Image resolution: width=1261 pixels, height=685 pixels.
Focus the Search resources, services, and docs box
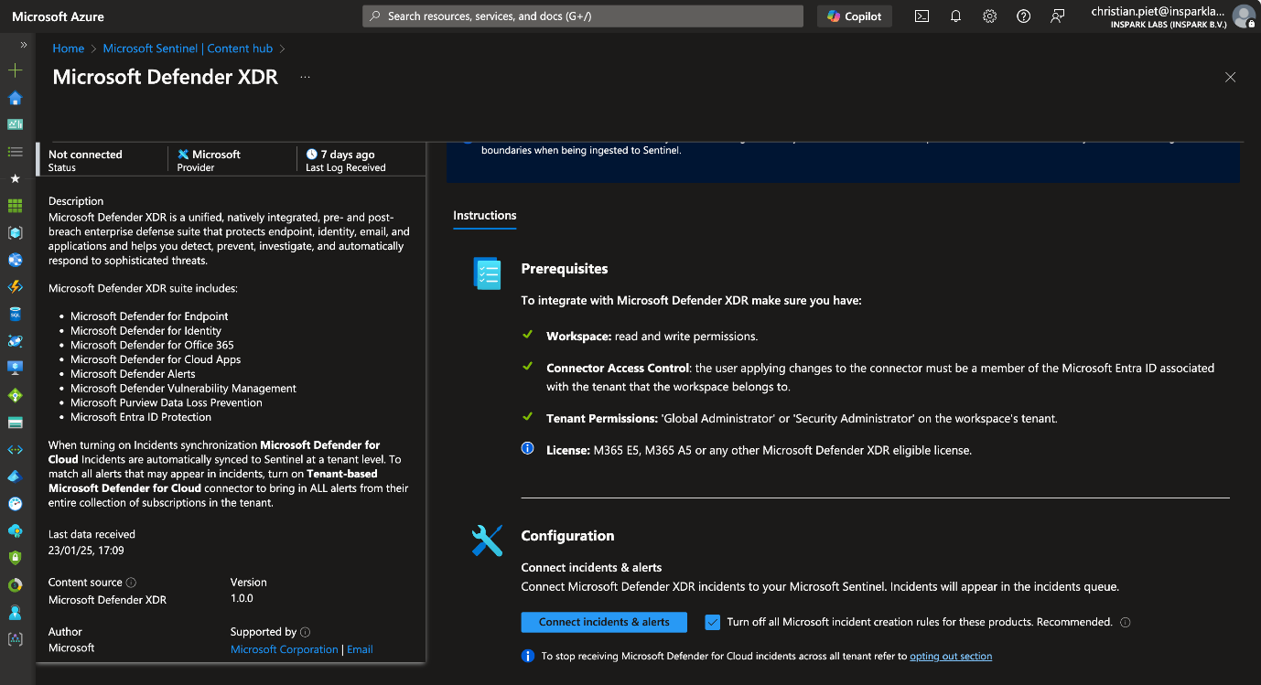pyautogui.click(x=583, y=16)
